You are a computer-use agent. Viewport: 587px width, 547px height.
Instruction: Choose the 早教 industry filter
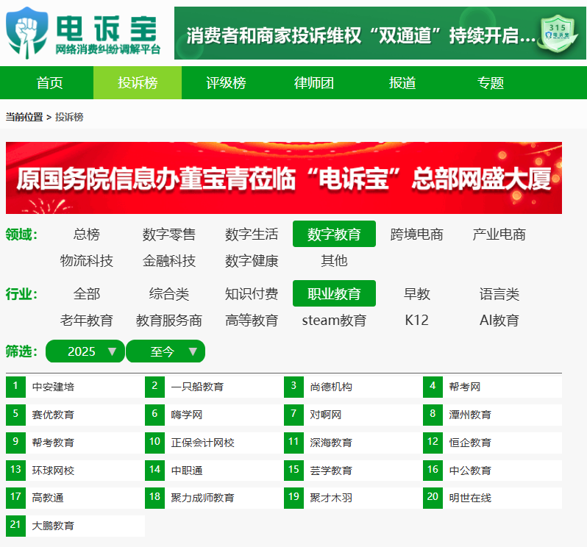[416, 293]
